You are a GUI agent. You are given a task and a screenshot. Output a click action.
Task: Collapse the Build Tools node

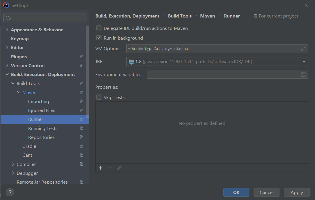pyautogui.click(x=13, y=83)
